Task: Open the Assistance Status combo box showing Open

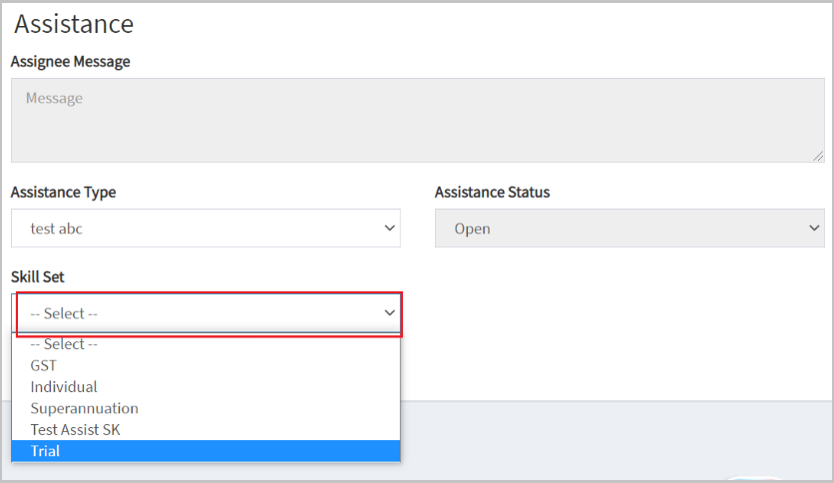Action: (x=629, y=229)
